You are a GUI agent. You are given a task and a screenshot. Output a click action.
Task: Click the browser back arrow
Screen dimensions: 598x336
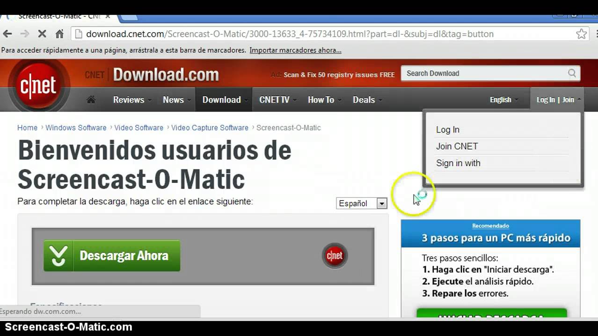coord(7,34)
